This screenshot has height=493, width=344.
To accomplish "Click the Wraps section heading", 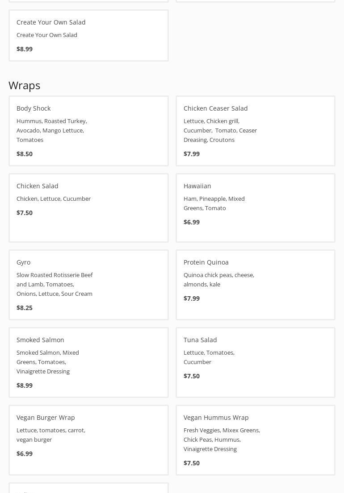I will [x=25, y=85].
